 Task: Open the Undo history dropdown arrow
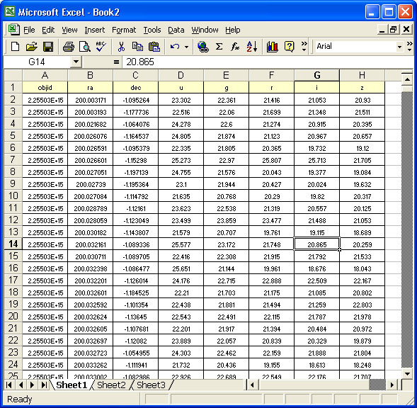point(187,47)
